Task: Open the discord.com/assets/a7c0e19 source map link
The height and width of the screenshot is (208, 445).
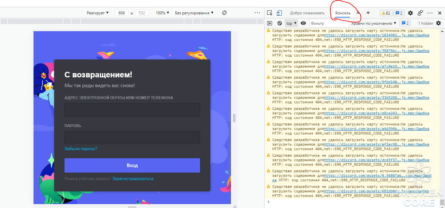Action: point(376,66)
